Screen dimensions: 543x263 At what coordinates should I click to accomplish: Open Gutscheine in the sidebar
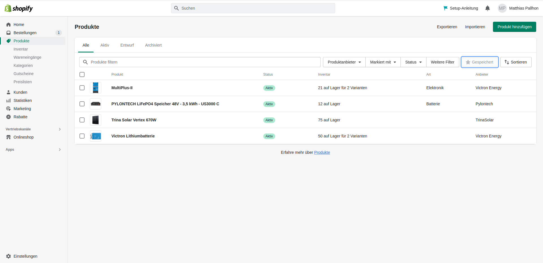click(x=23, y=74)
